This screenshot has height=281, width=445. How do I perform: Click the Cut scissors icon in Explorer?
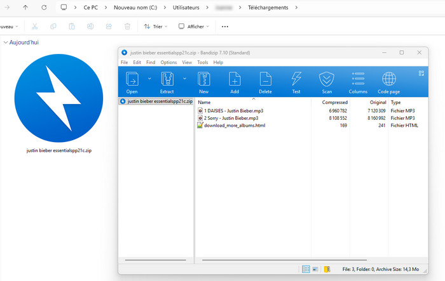[x=34, y=27]
